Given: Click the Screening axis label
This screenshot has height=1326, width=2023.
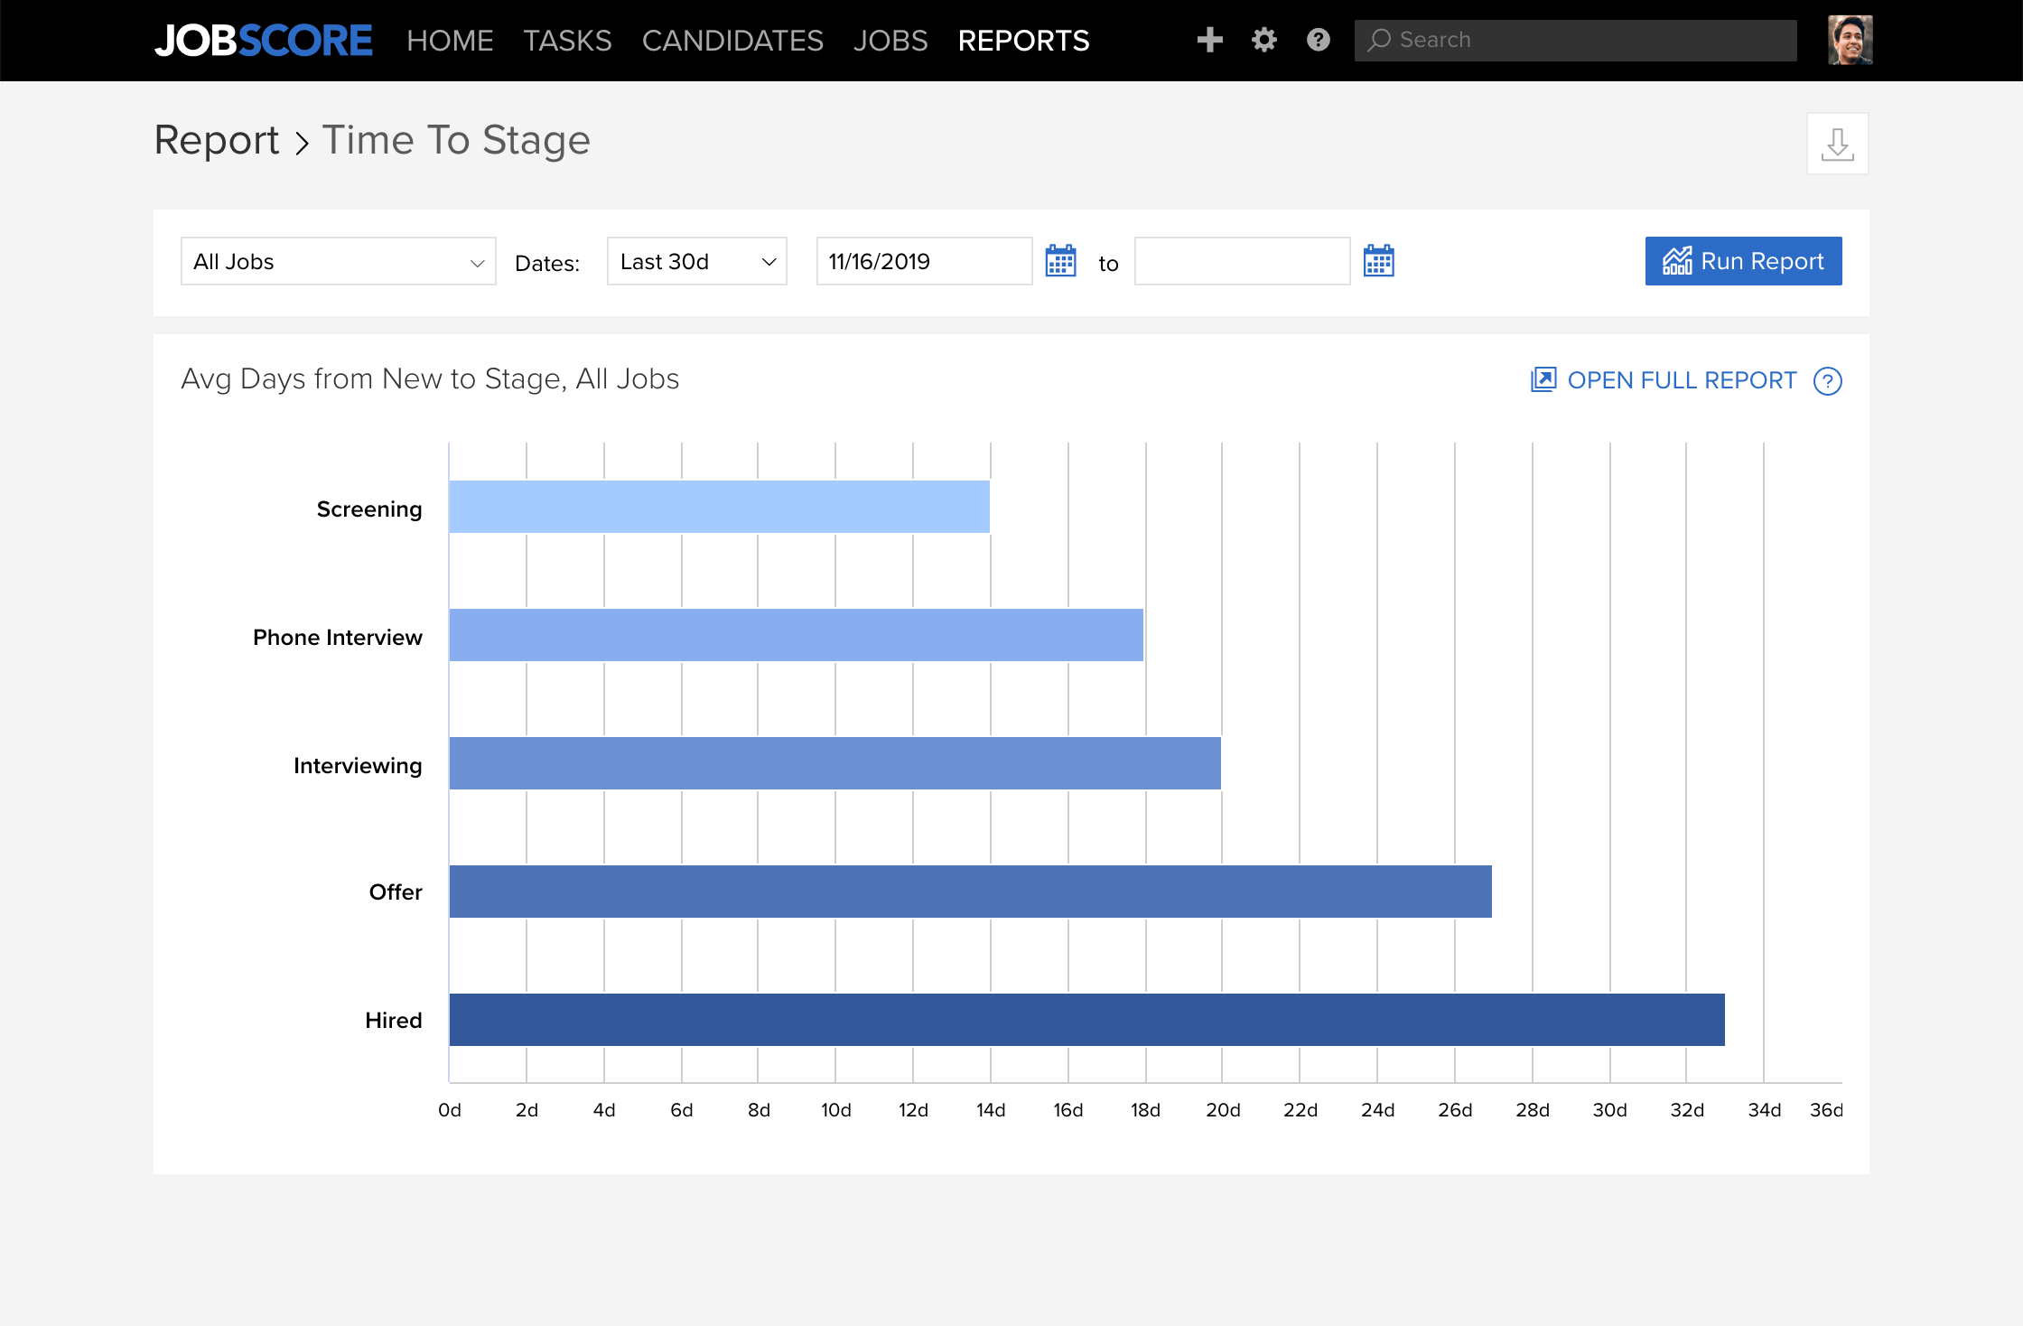Looking at the screenshot, I should click(369, 509).
